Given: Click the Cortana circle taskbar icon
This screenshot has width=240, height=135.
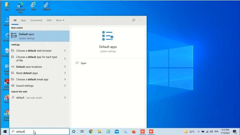Looking at the screenshot, I should click(x=73, y=132).
